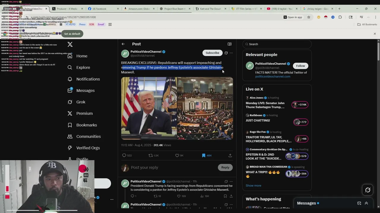Subscribe to PoliticsVideoChannel
Image resolution: width=380 pixels, height=213 pixels.
point(212,53)
